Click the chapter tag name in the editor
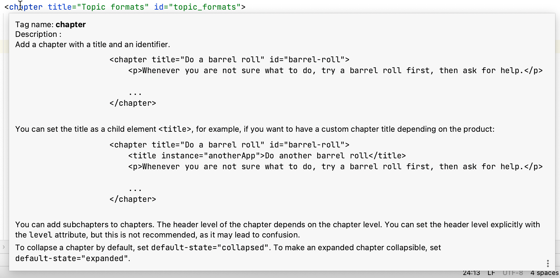560x278 pixels. (x=26, y=7)
